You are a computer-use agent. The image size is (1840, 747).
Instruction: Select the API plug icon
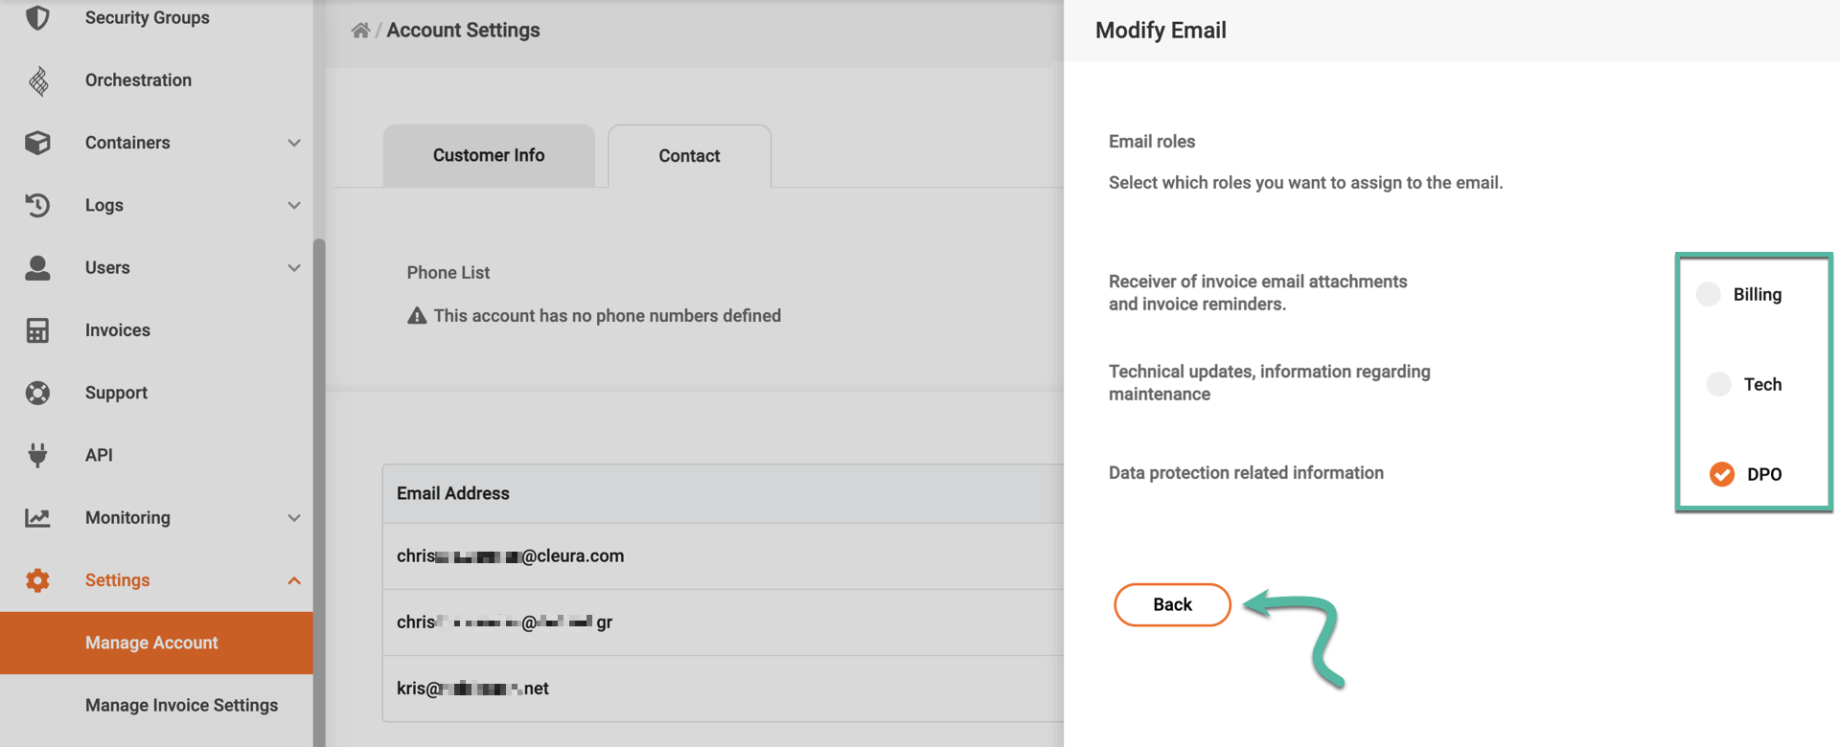point(37,455)
